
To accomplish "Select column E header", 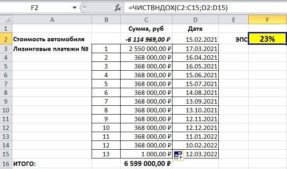I will tap(234, 19).
